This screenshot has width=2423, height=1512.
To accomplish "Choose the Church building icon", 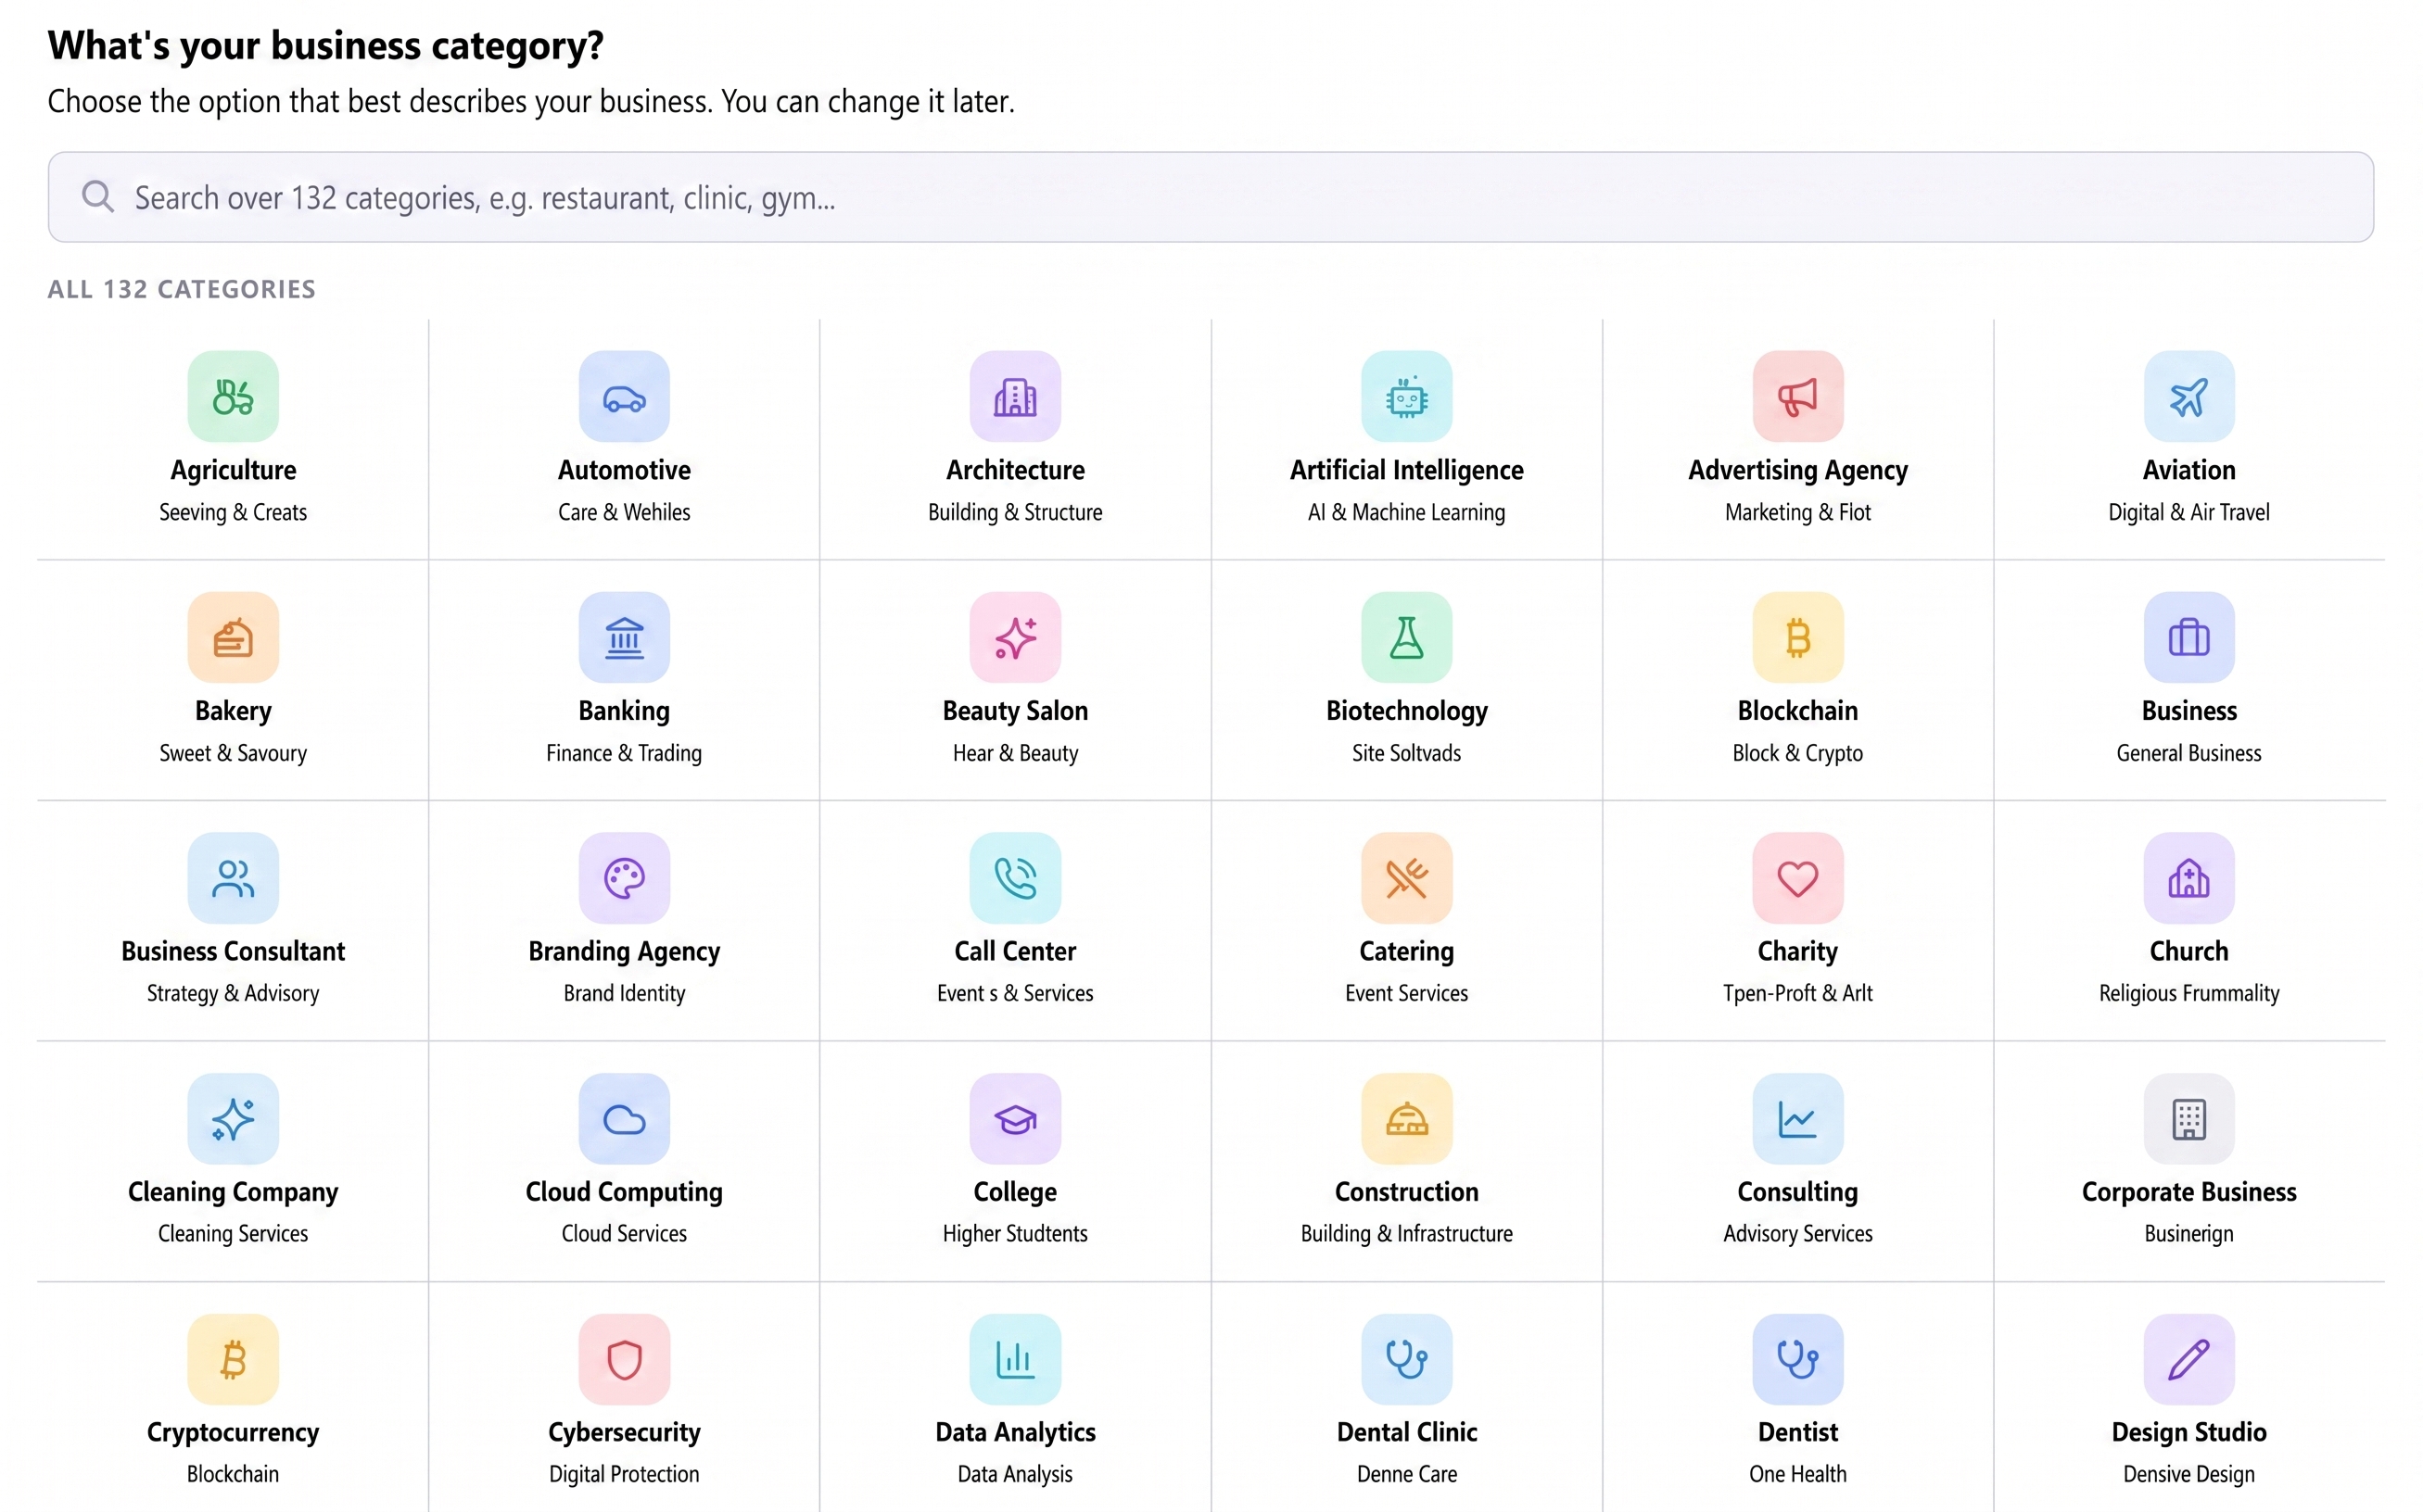I will pos(2188,878).
